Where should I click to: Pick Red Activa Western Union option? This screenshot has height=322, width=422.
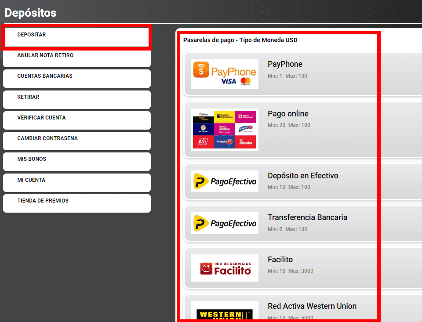click(312, 306)
